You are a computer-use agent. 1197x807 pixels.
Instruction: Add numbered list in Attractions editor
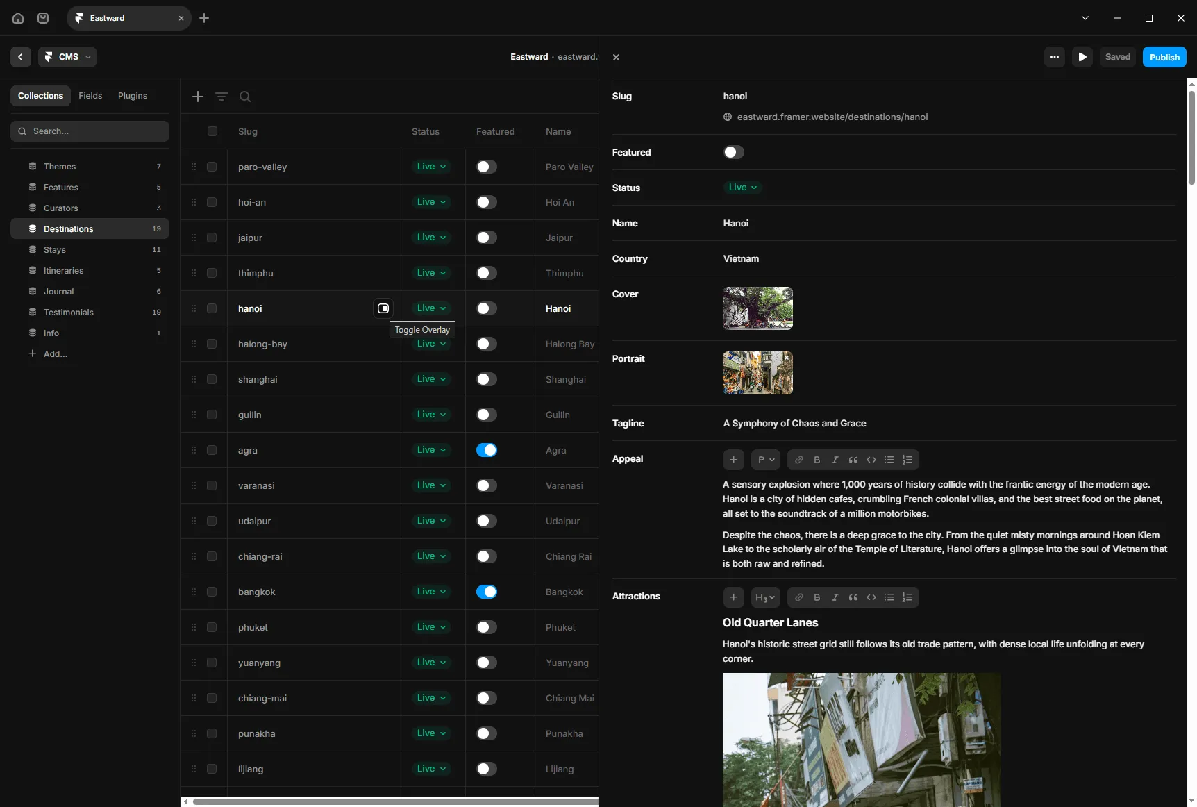[x=907, y=597]
